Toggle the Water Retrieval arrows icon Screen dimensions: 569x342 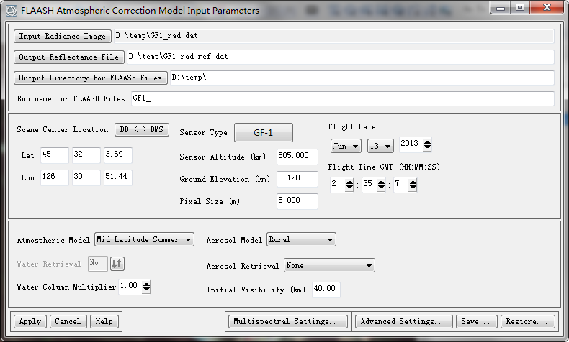click(x=117, y=264)
